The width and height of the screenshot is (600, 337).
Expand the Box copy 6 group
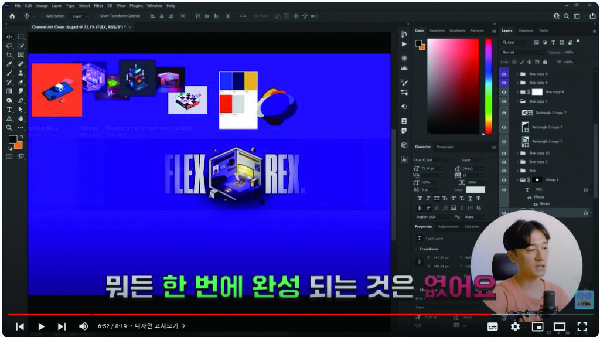517,74
